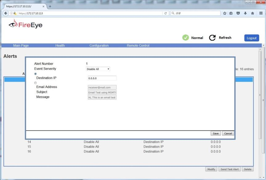Screen dimensions: 266x180
Task: Click the Message input field
Action: click(102, 98)
